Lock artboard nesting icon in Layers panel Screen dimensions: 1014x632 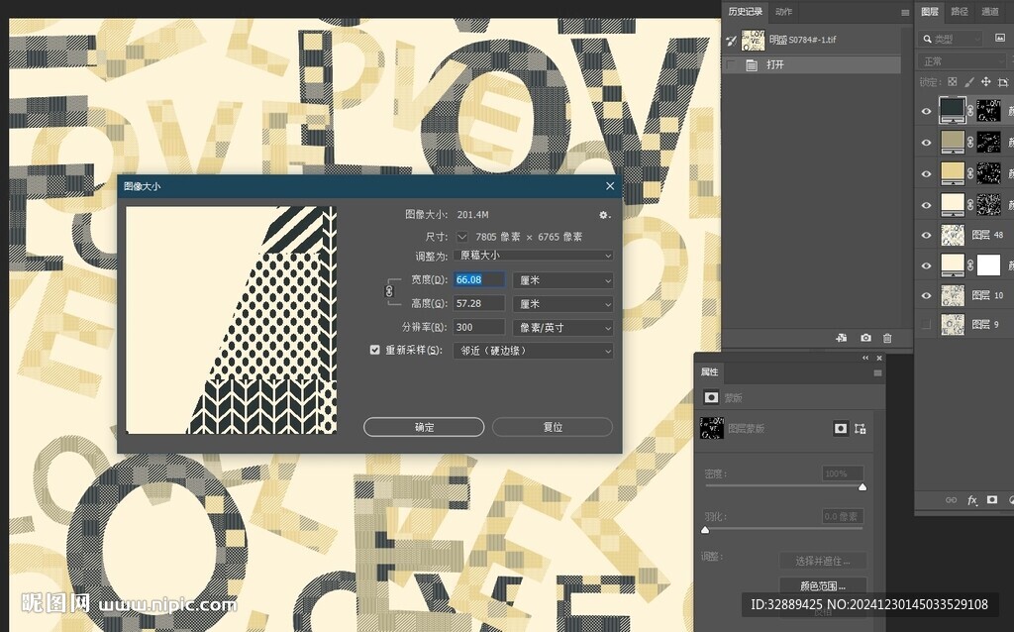pos(1002,82)
